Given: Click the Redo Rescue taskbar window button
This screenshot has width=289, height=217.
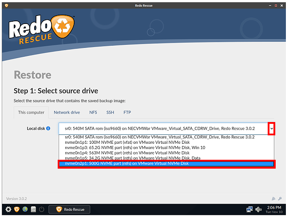Looking at the screenshot, I should tap(69, 209).
